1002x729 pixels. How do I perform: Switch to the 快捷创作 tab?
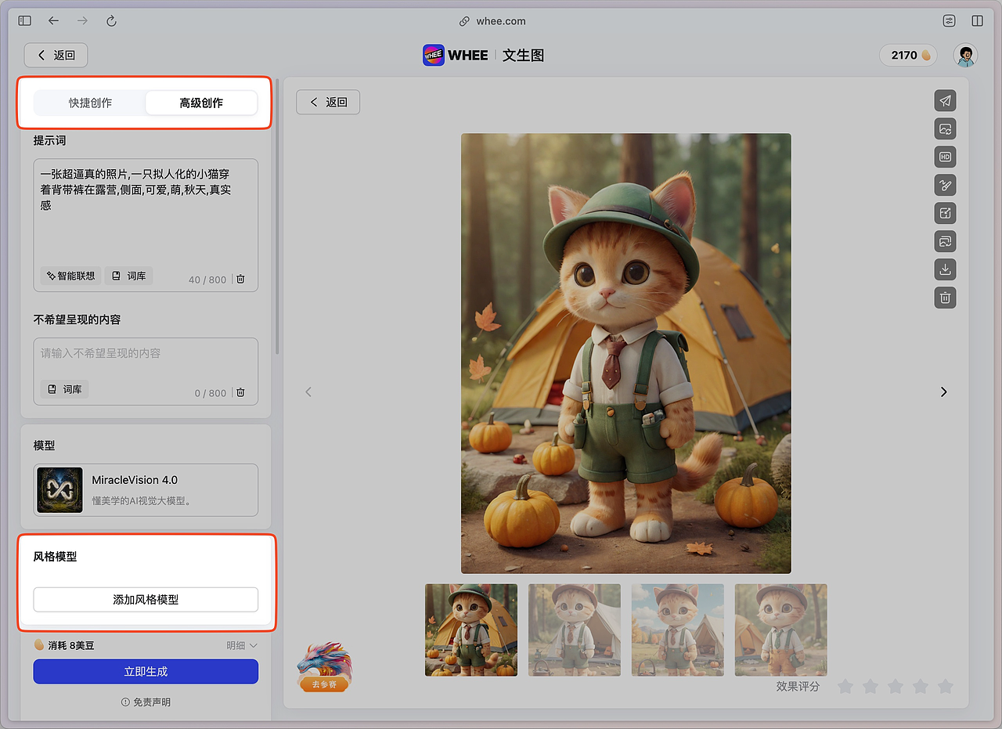(90, 103)
